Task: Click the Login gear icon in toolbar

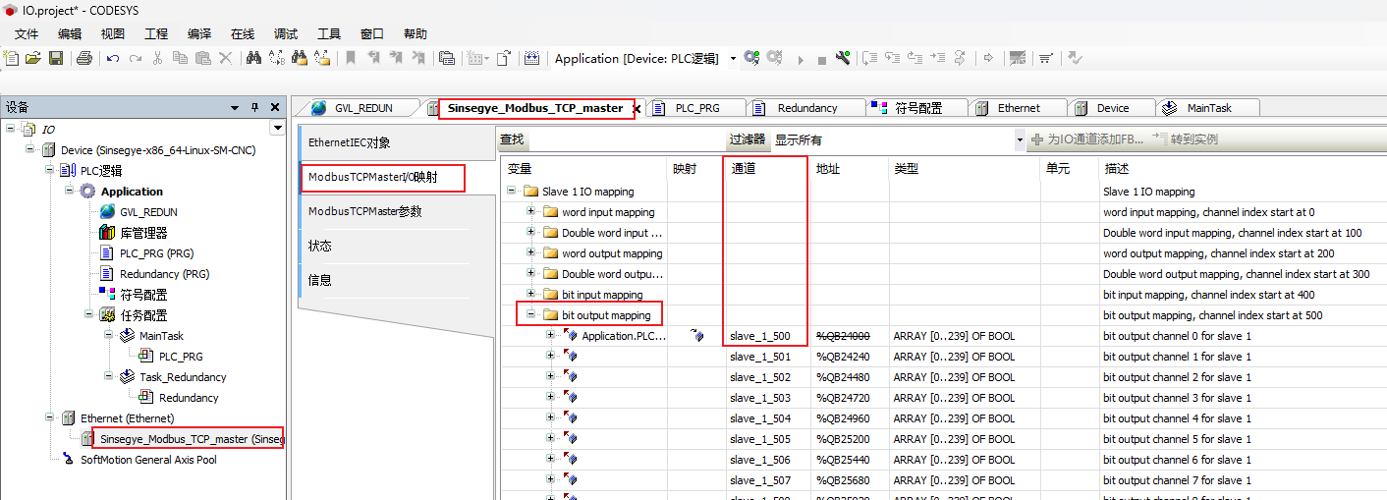Action: (751, 59)
